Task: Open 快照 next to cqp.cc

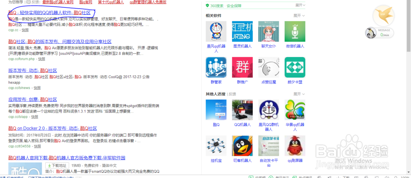Action: click(x=25, y=30)
